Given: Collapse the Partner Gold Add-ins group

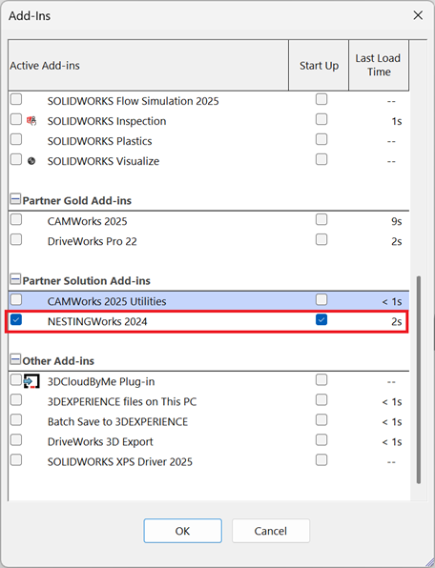Looking at the screenshot, I should (15, 199).
